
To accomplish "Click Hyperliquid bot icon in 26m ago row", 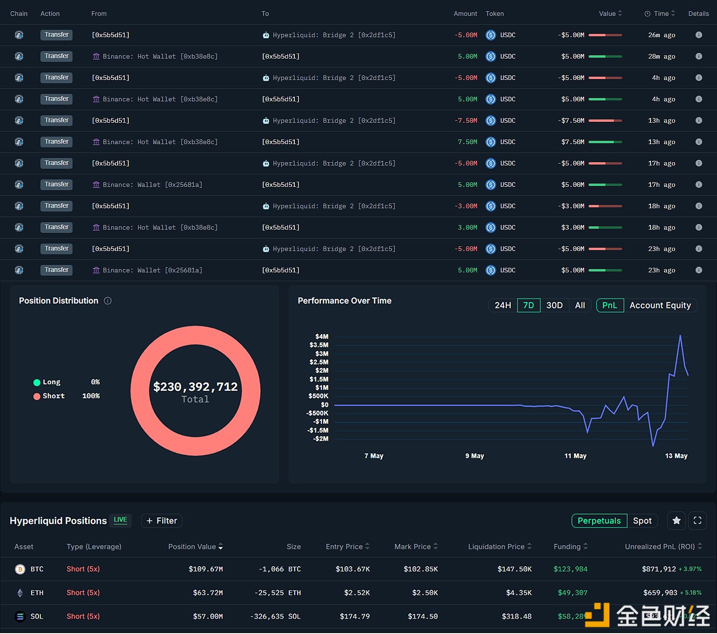I will [266, 35].
